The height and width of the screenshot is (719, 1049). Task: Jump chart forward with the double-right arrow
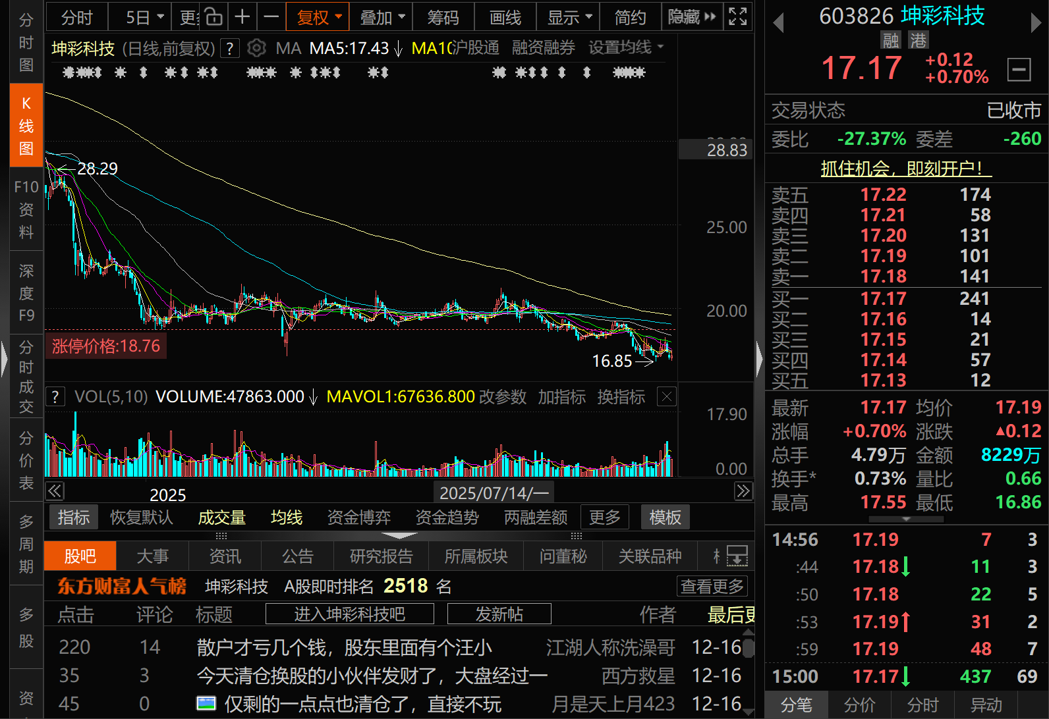pos(743,491)
